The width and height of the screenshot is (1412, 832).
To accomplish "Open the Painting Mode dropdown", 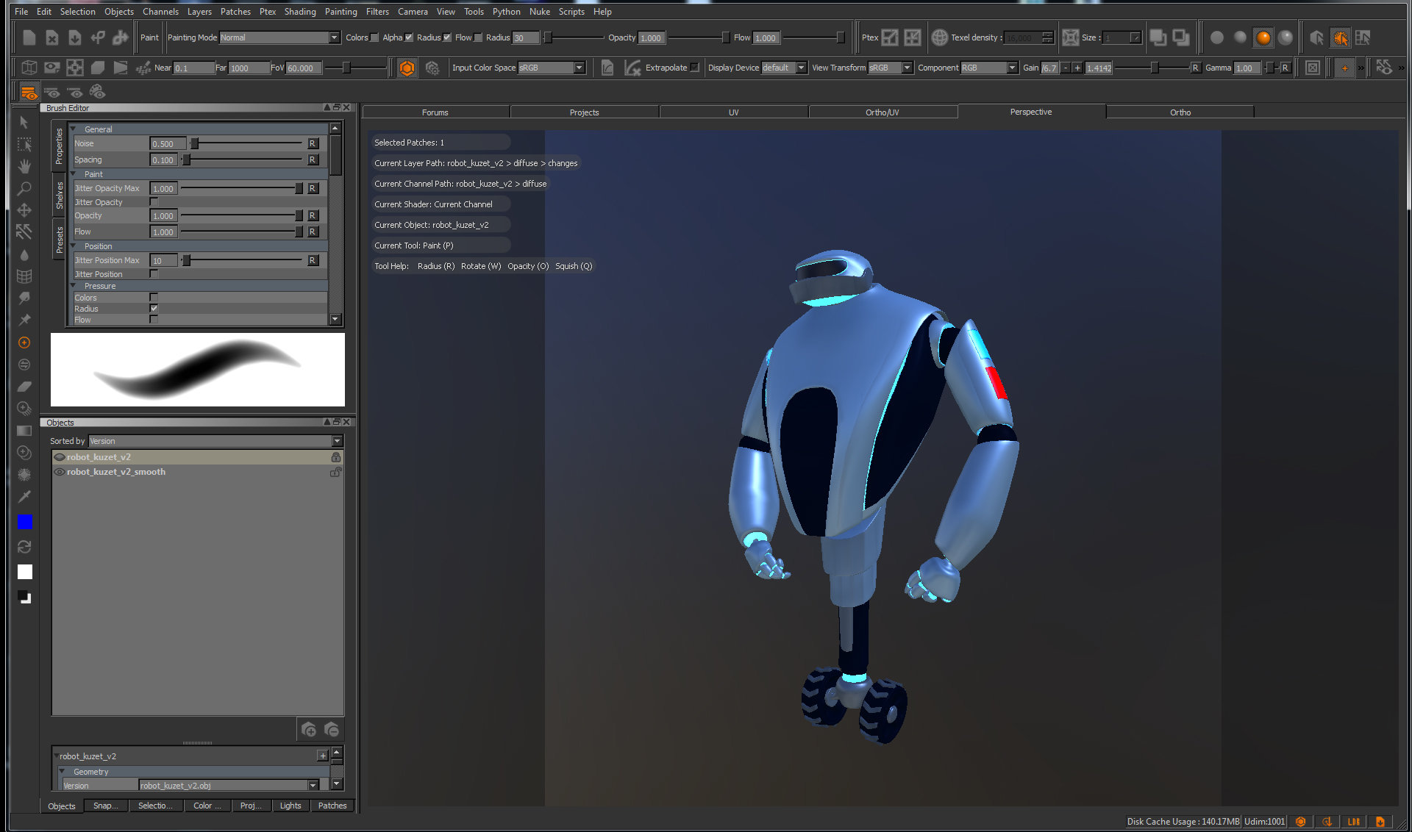I will tap(332, 37).
